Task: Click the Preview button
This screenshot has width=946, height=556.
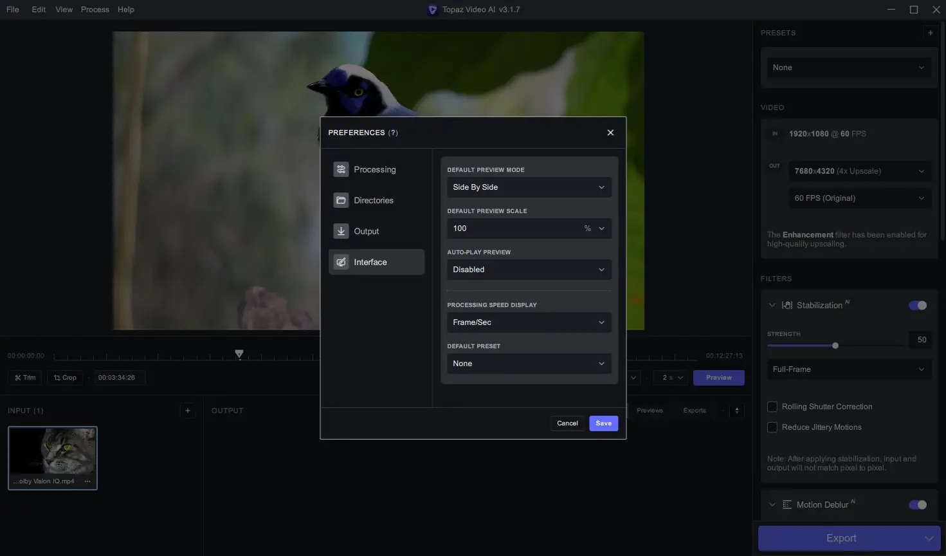Action: (x=719, y=378)
